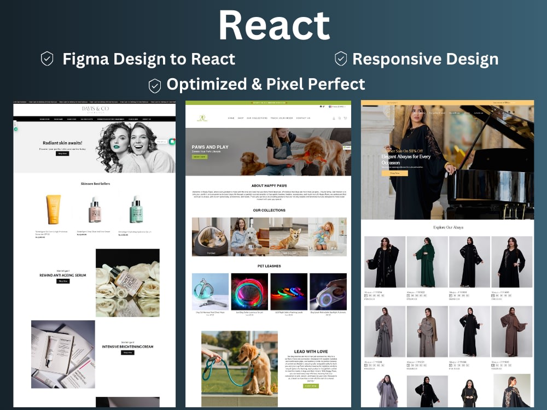
Task: Select the retractable dog leash with spotlight product
Action: (328, 291)
